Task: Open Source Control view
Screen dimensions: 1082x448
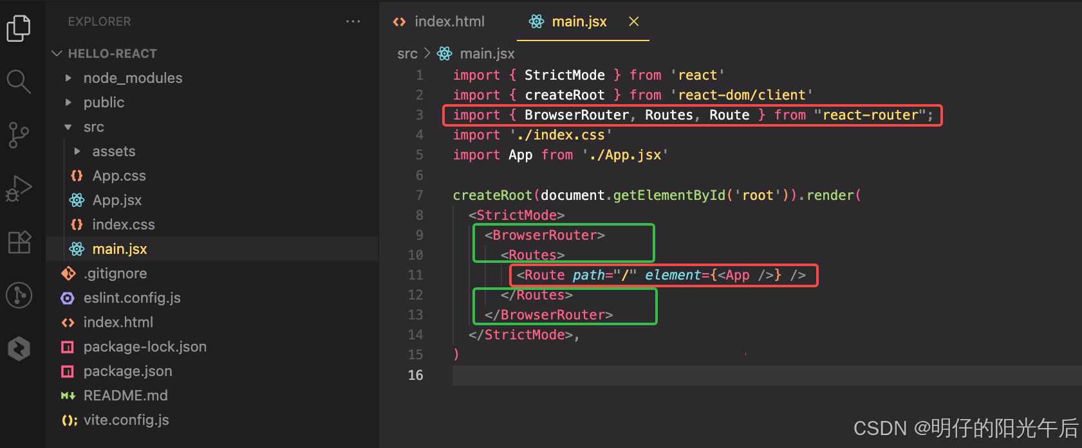Action: click(18, 135)
